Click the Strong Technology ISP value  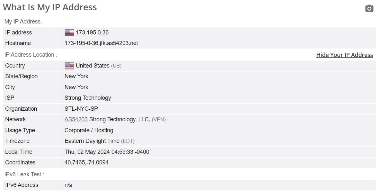[88, 98]
